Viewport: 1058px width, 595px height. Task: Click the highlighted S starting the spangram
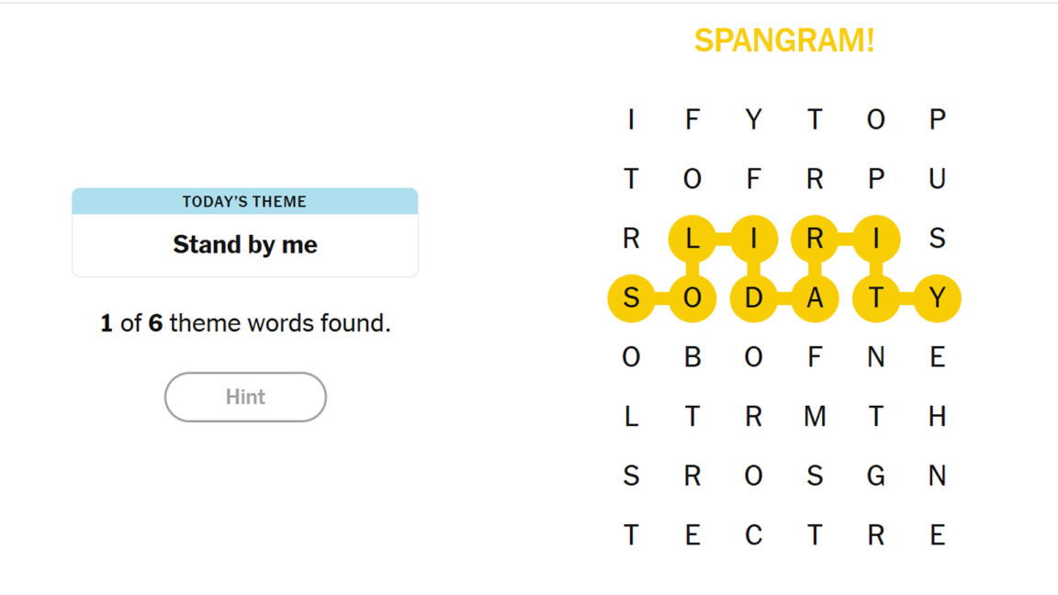[631, 298]
